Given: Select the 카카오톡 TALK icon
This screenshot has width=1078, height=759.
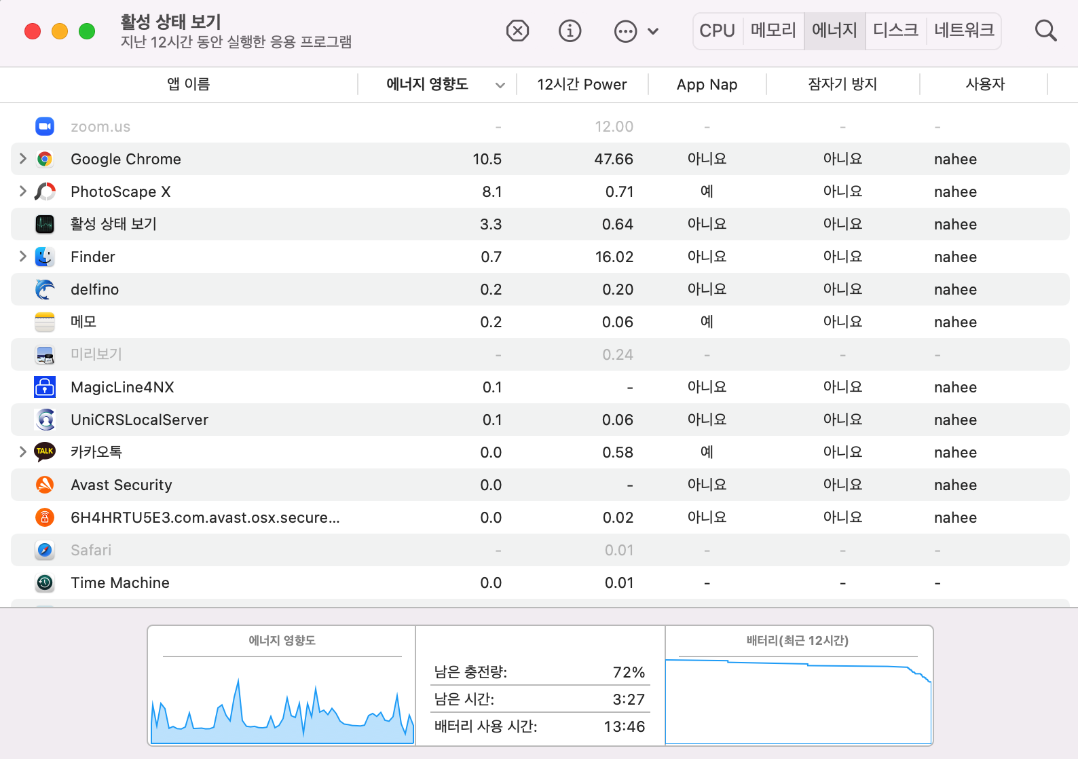Looking at the screenshot, I should 45,452.
